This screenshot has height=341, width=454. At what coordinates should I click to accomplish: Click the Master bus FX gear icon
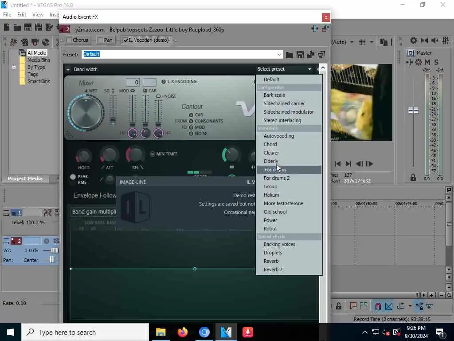tap(419, 62)
